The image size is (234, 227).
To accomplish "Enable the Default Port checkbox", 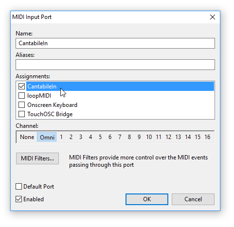I will tap(18, 187).
